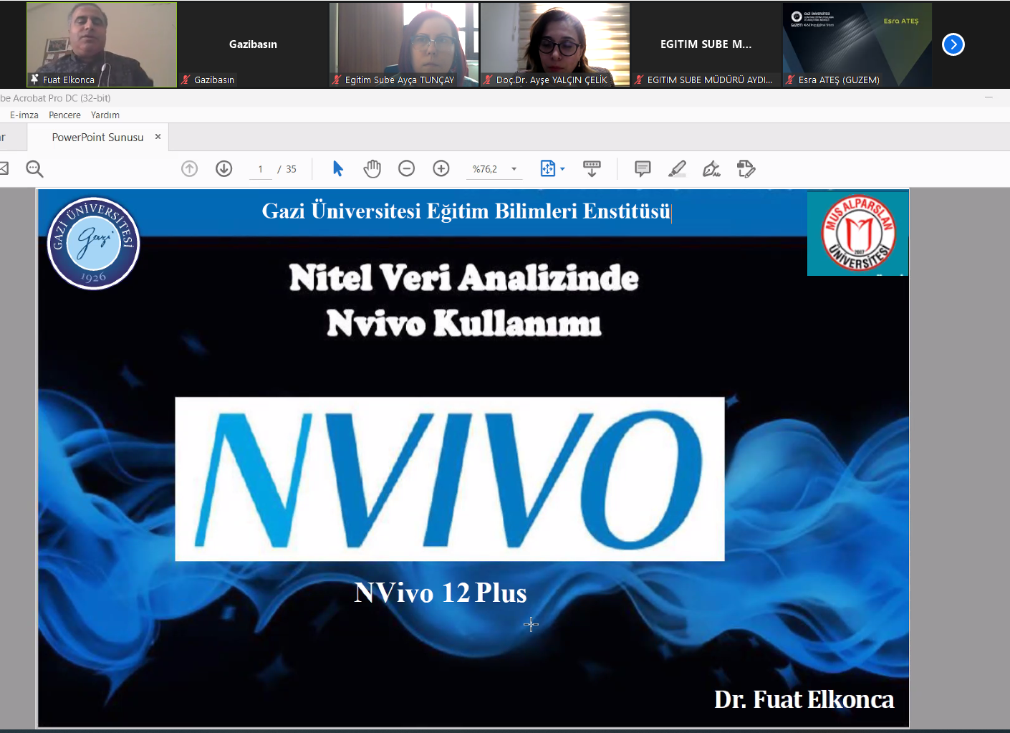This screenshot has height=733, width=1010.
Task: Close the PowerPoint Sunusu tab
Action: 158,136
